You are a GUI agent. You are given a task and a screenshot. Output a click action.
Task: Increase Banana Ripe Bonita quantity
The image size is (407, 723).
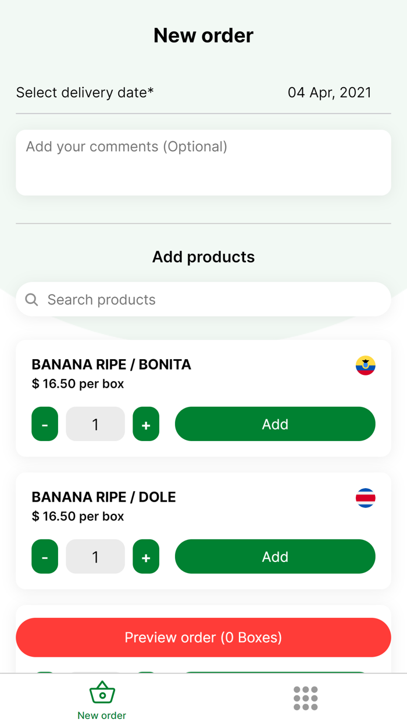coord(146,424)
